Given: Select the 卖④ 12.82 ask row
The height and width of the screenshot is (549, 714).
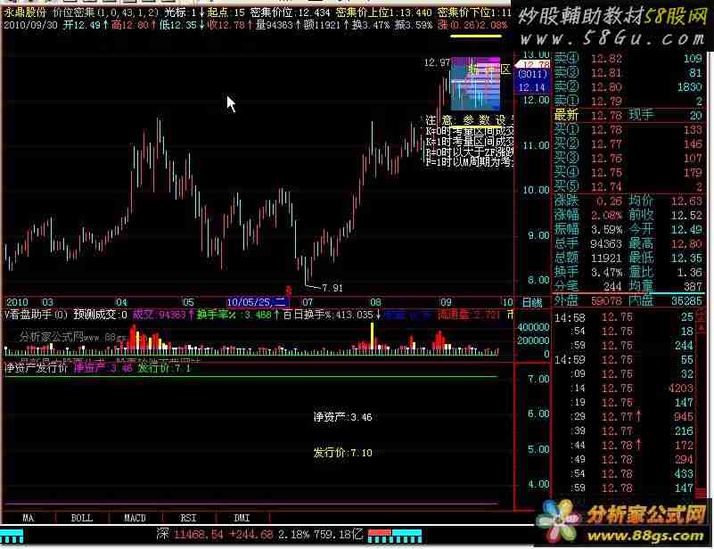Looking at the screenshot, I should tap(628, 58).
